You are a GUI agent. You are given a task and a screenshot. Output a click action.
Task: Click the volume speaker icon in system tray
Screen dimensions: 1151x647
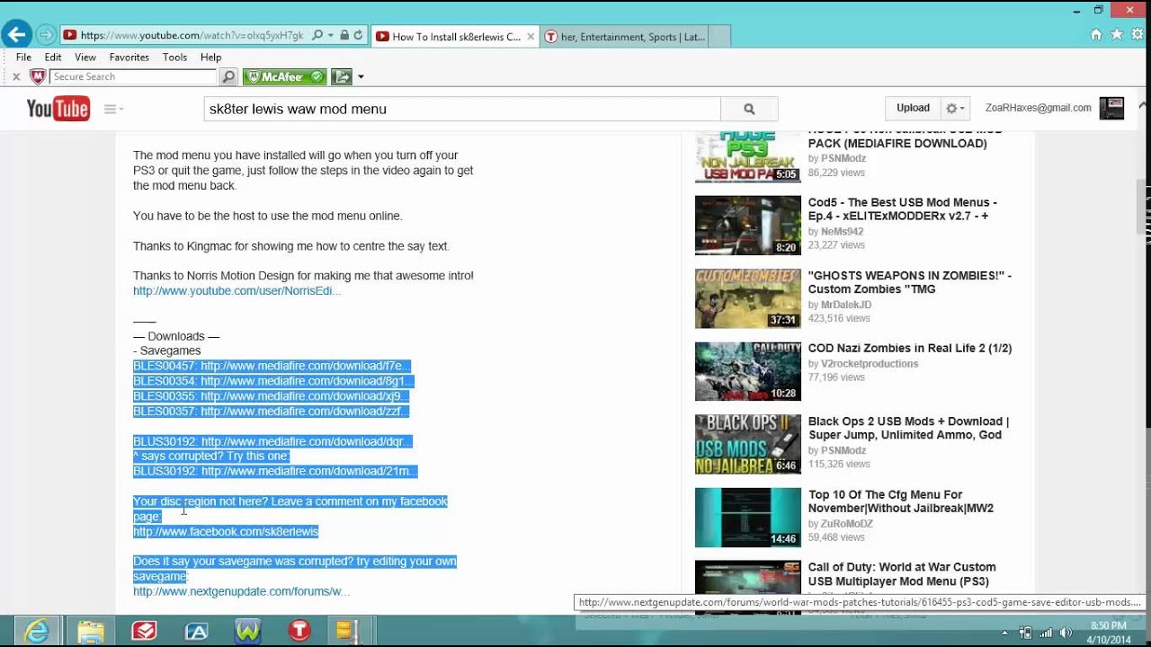point(1067,632)
